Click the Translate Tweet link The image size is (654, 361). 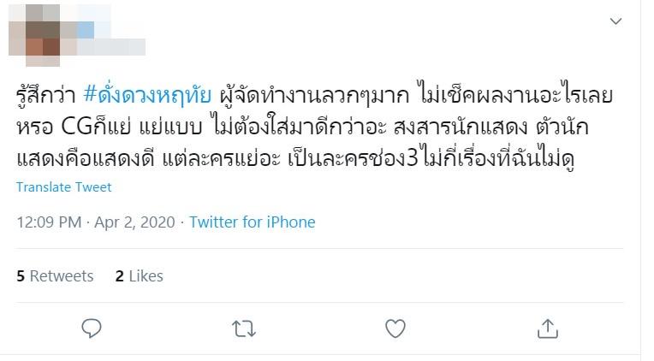tap(64, 187)
